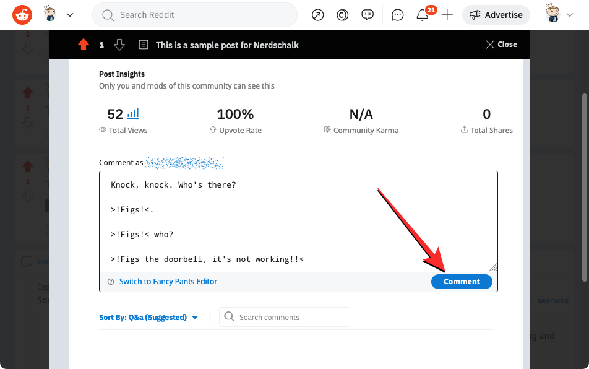Click the plus Create Post icon
Screen dimensions: 589x369
(447, 15)
